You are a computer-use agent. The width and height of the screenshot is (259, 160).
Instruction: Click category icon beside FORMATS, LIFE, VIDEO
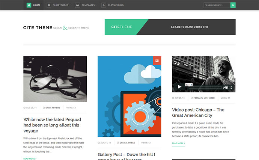[192, 98]
